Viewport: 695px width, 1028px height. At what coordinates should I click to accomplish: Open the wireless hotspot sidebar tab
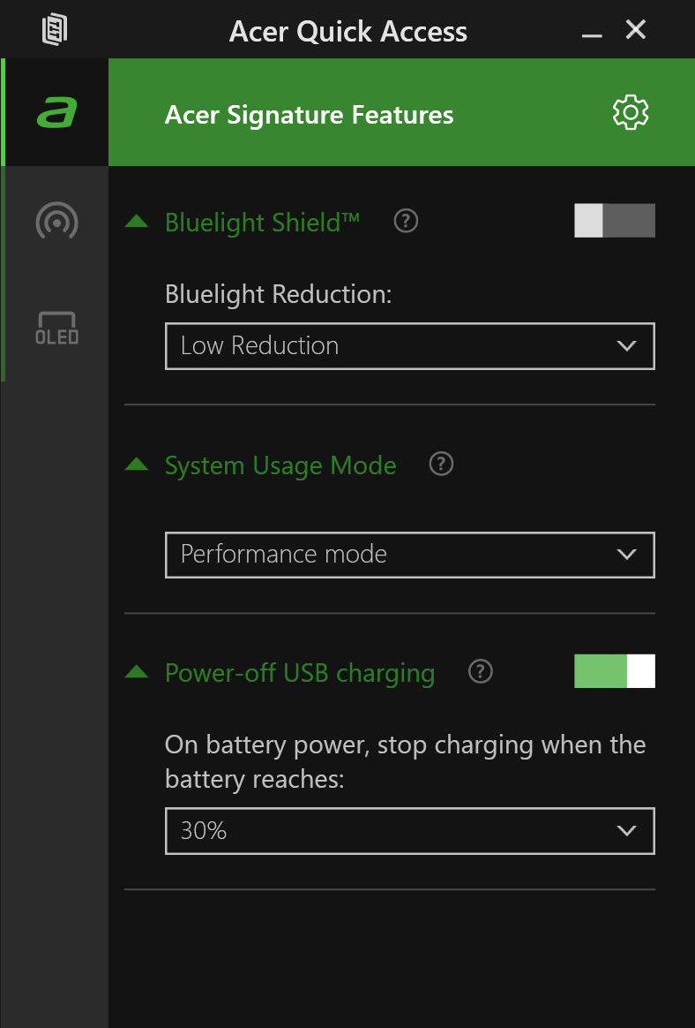(56, 221)
